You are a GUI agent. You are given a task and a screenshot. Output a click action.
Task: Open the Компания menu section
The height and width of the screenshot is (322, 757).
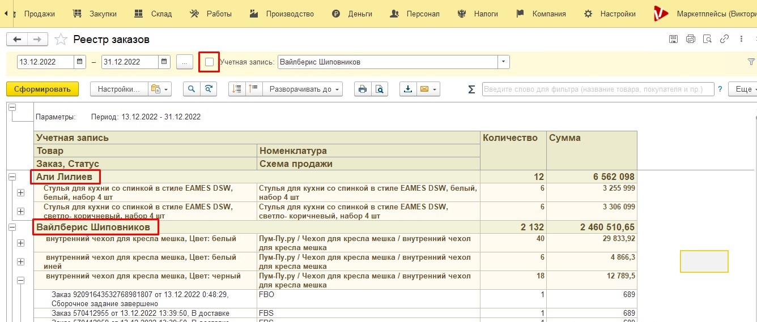tap(541, 14)
